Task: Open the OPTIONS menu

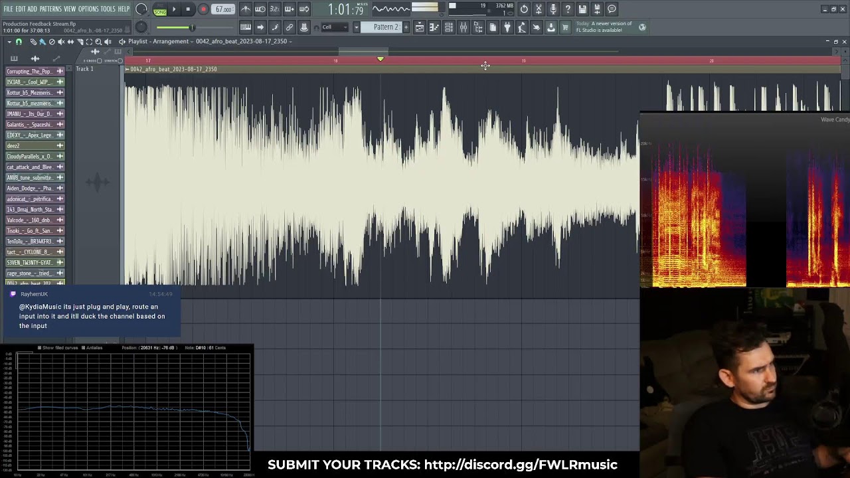Action: [x=88, y=9]
